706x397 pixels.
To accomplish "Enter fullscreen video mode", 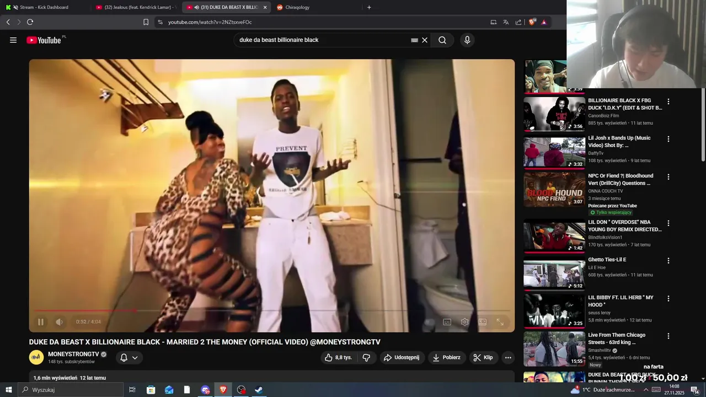I will pyautogui.click(x=500, y=322).
